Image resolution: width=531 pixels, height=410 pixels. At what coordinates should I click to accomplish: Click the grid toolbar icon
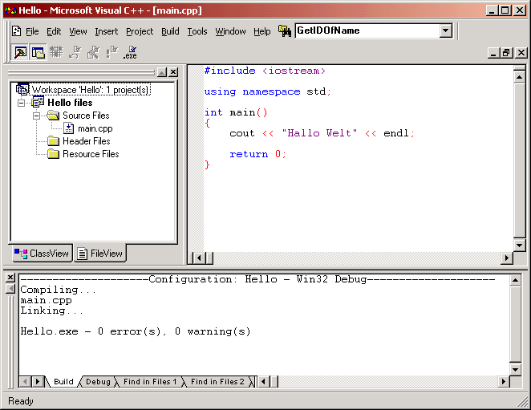pyautogui.click(x=56, y=52)
